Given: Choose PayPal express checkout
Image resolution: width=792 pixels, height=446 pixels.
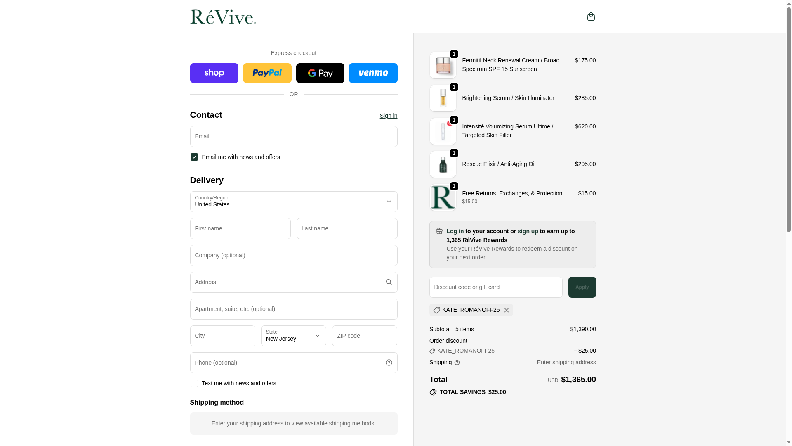Looking at the screenshot, I should click(267, 73).
